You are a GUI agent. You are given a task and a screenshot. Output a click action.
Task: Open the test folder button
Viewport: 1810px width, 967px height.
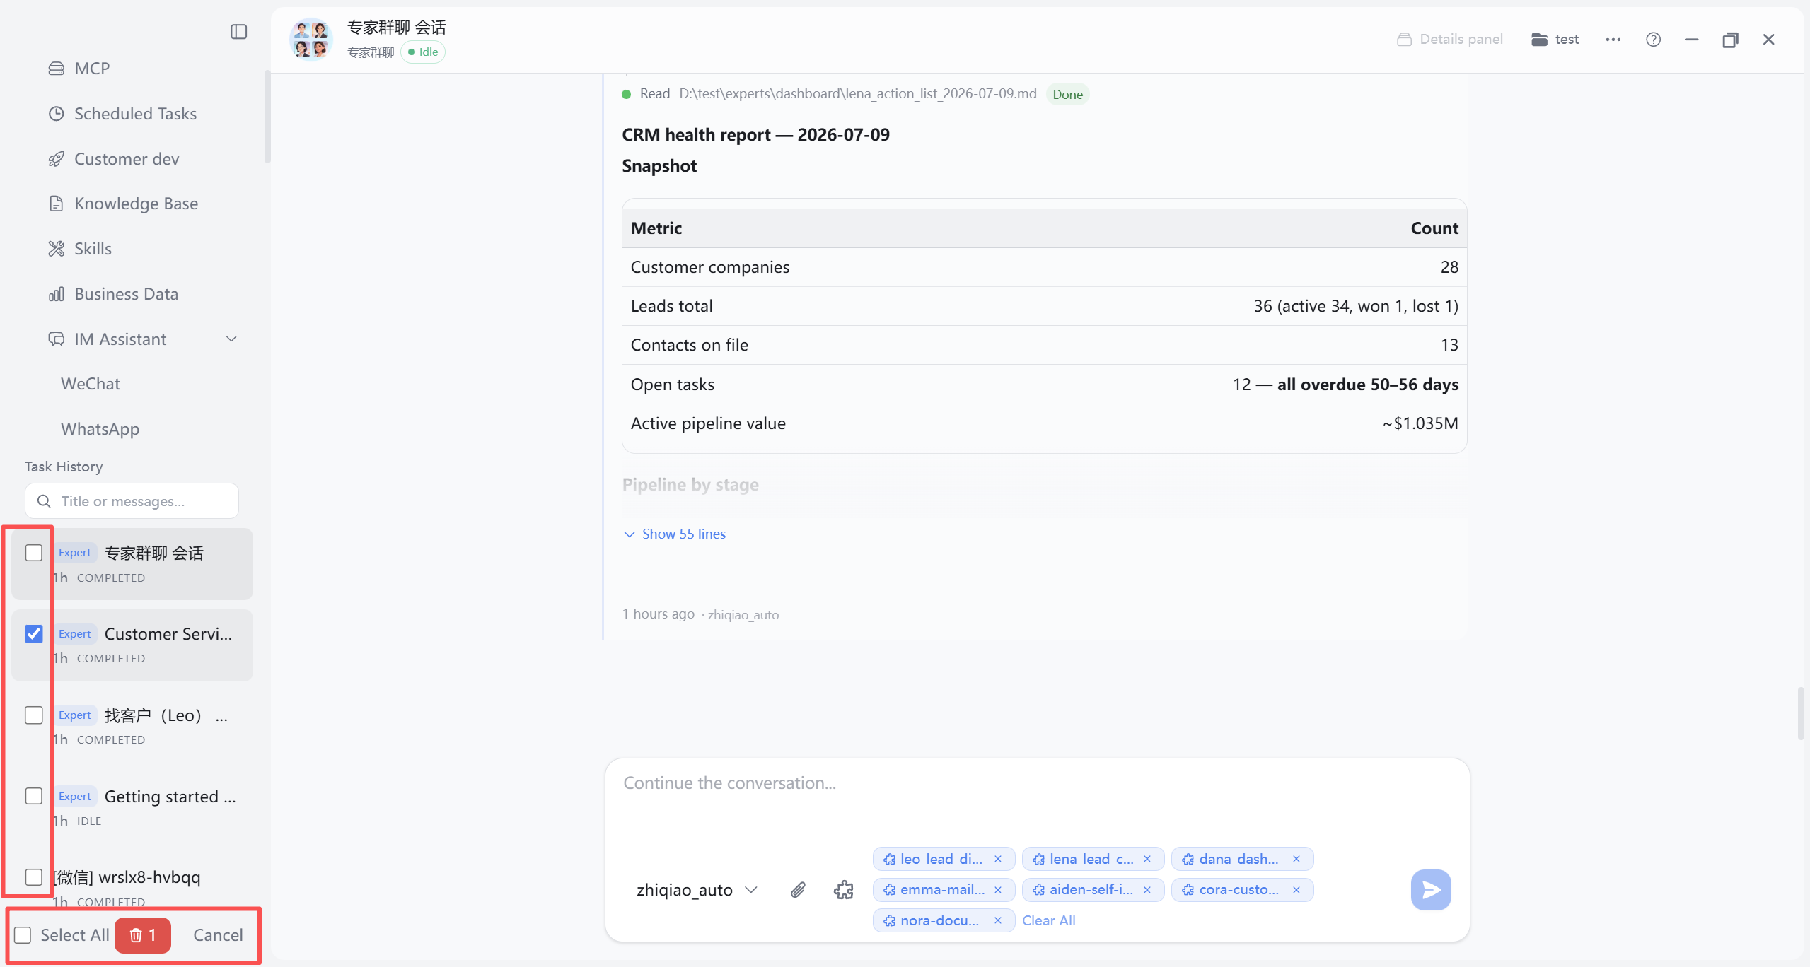pos(1555,40)
